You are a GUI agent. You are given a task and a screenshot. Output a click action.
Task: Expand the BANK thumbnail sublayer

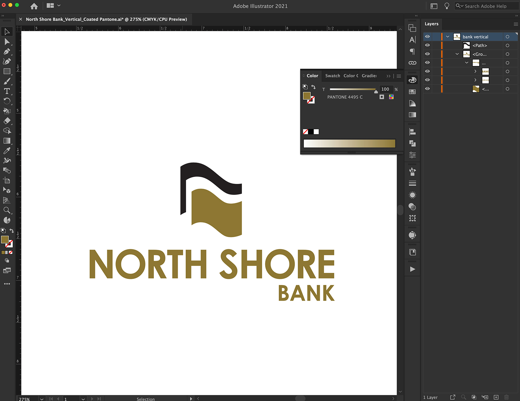tap(475, 71)
